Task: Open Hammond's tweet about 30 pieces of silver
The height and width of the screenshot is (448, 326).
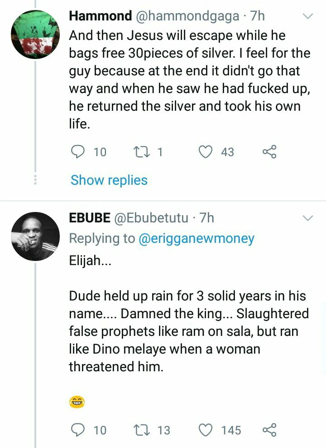Action: [x=189, y=79]
